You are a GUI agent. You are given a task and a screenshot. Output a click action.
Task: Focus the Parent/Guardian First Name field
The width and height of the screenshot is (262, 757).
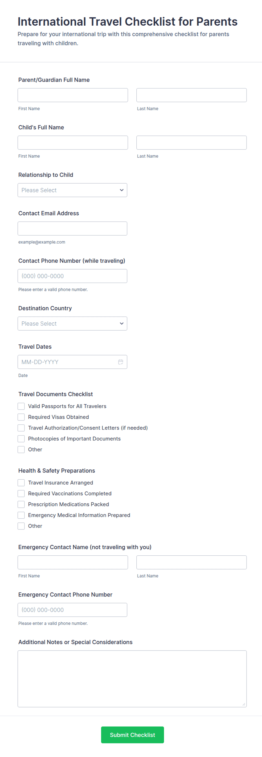73,95
